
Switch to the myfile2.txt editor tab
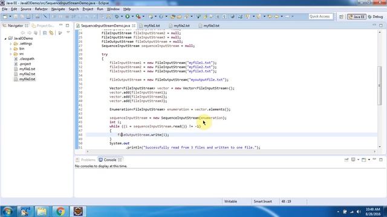click(180, 25)
